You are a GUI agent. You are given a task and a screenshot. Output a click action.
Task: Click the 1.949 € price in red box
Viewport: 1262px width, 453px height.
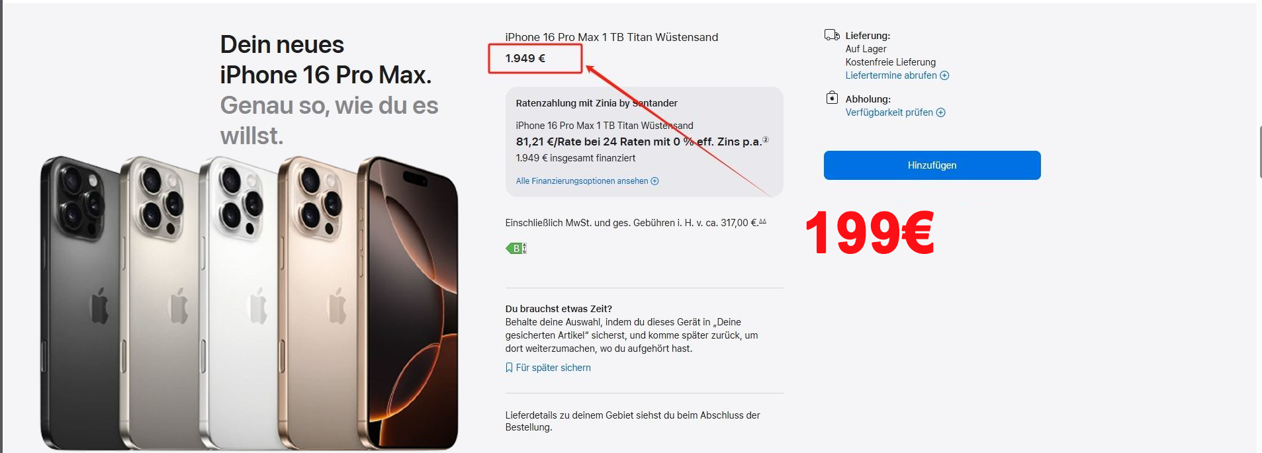pos(525,58)
